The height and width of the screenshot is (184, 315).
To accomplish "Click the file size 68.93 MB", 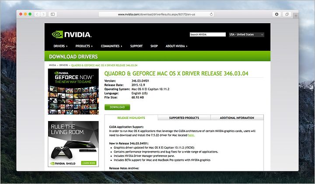I will pyautogui.click(x=138, y=97).
